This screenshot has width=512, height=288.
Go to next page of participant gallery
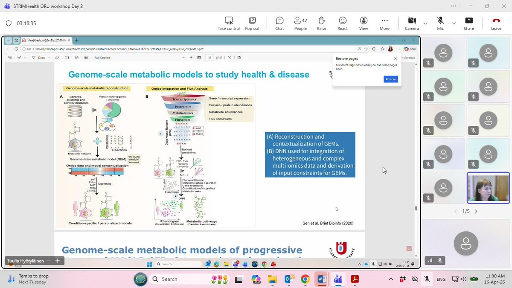point(476,211)
